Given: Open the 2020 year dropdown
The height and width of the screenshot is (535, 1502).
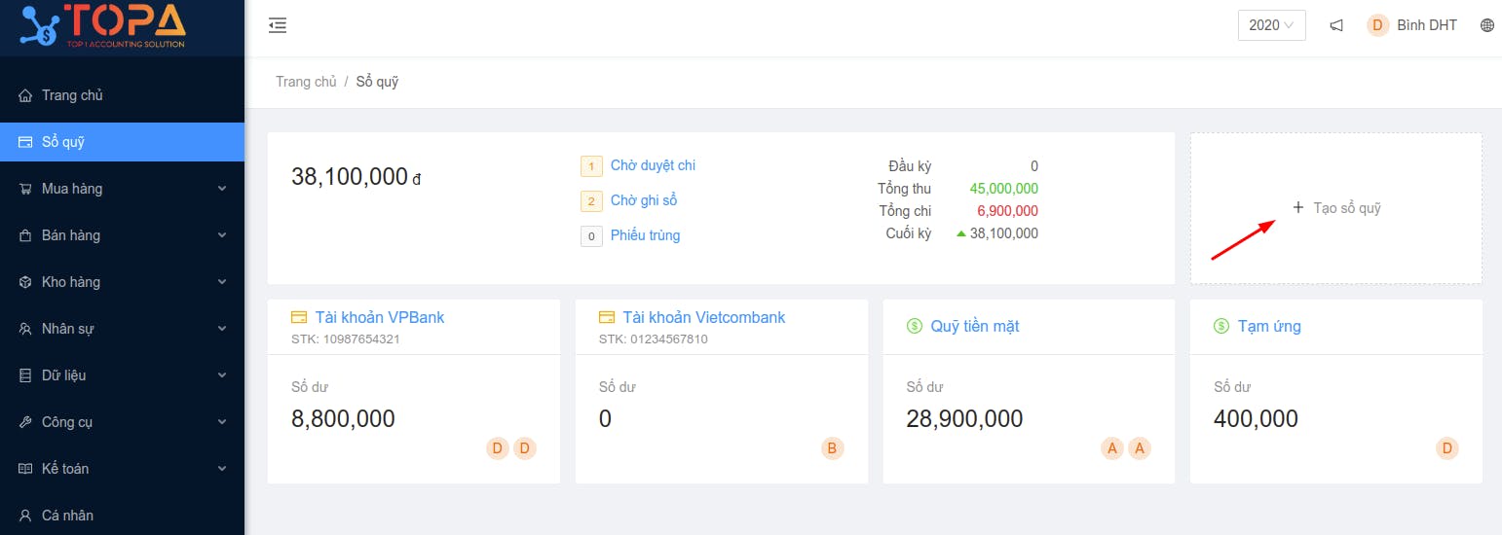Looking at the screenshot, I should [1271, 25].
